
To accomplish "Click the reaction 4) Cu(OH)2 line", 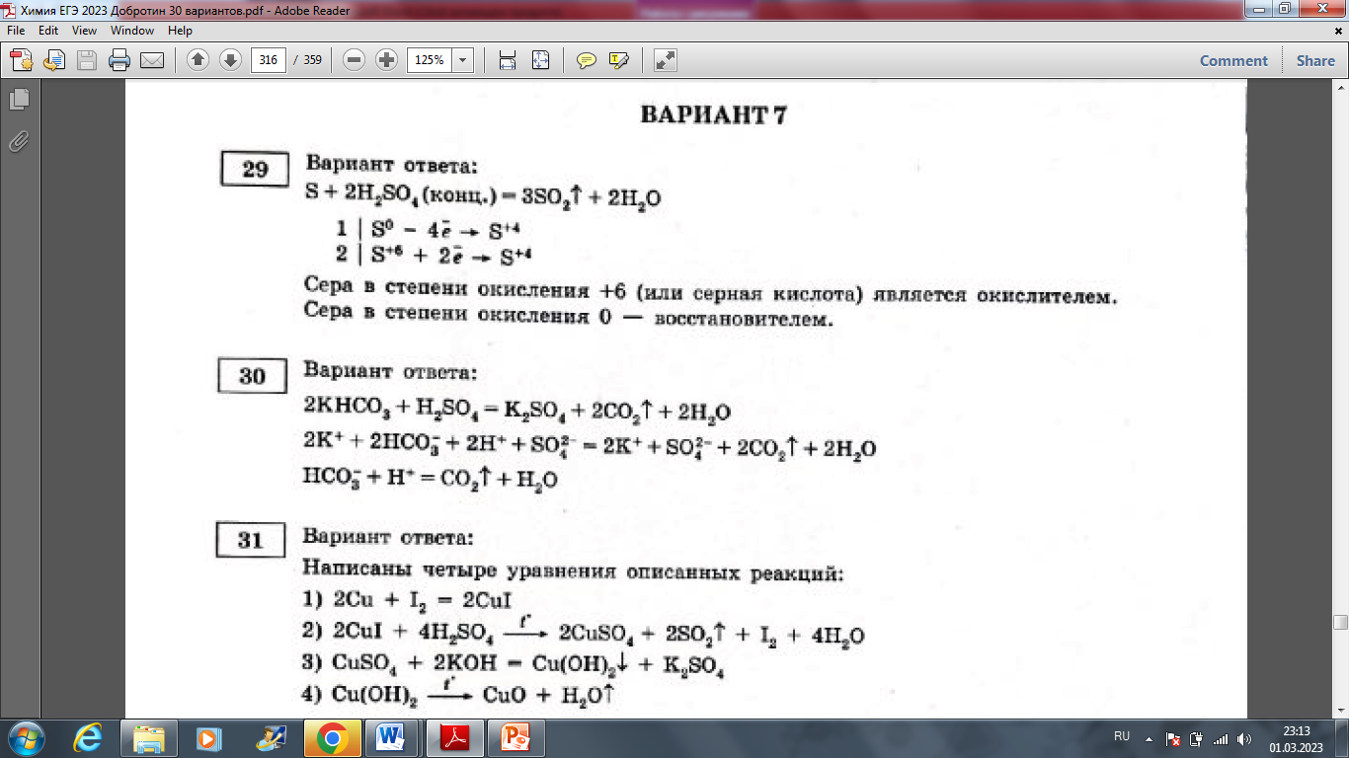I will [x=459, y=695].
